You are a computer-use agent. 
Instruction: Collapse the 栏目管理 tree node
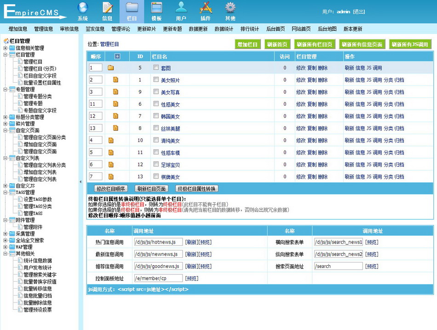(6, 55)
